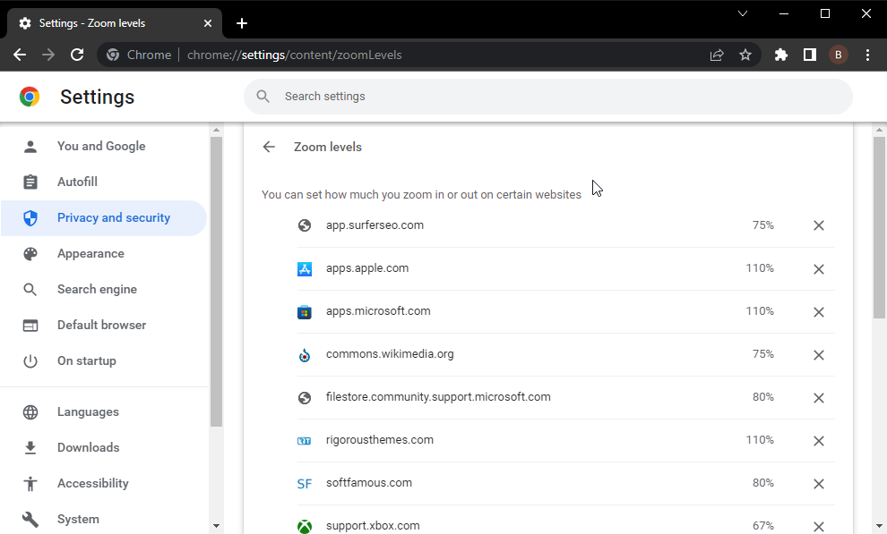Remove zoom level for rigorousthemes.com
Screen dimensions: 887x534
pyautogui.click(x=819, y=440)
